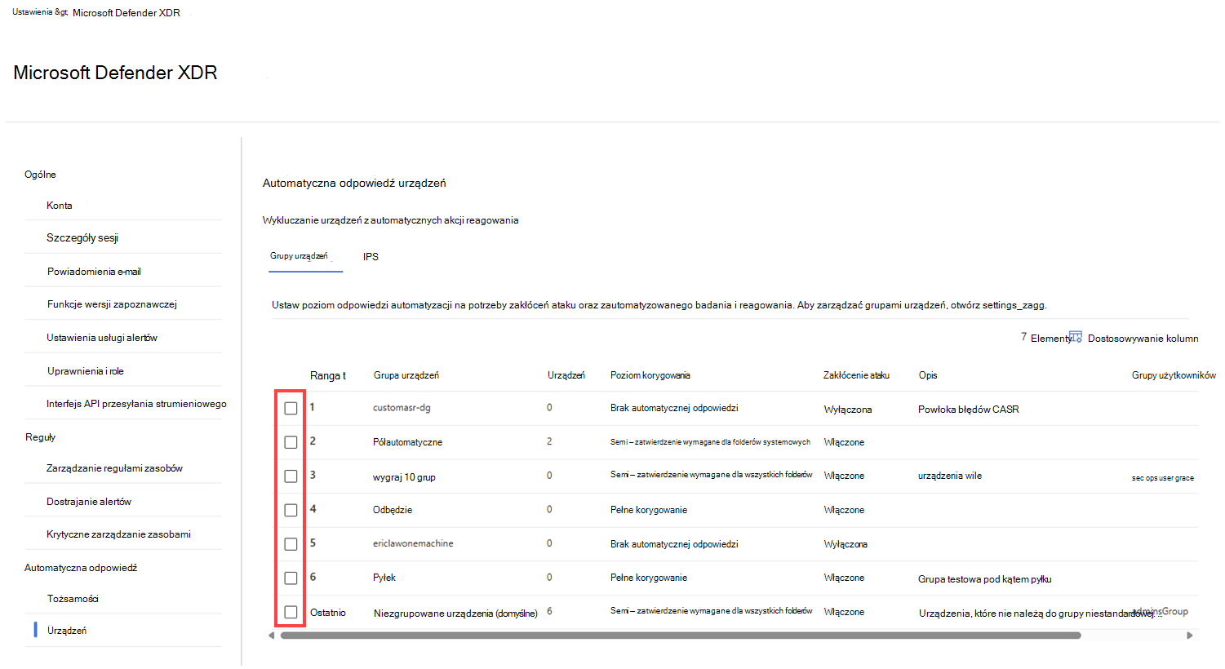1225x669 pixels.
Task: Switch to the Grupy urządzeń tab
Action: [299, 256]
